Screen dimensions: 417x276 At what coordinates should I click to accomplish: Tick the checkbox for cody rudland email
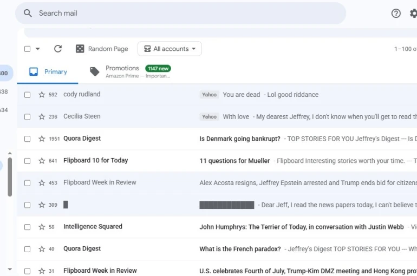pyautogui.click(x=27, y=95)
